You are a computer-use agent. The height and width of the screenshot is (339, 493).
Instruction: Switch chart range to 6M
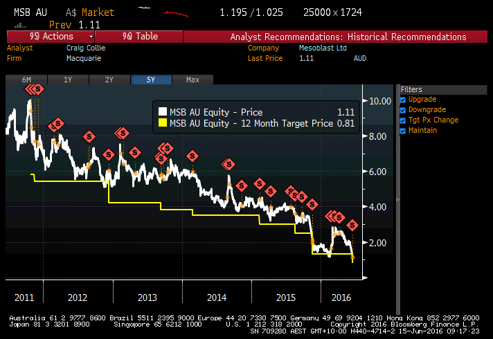26,80
